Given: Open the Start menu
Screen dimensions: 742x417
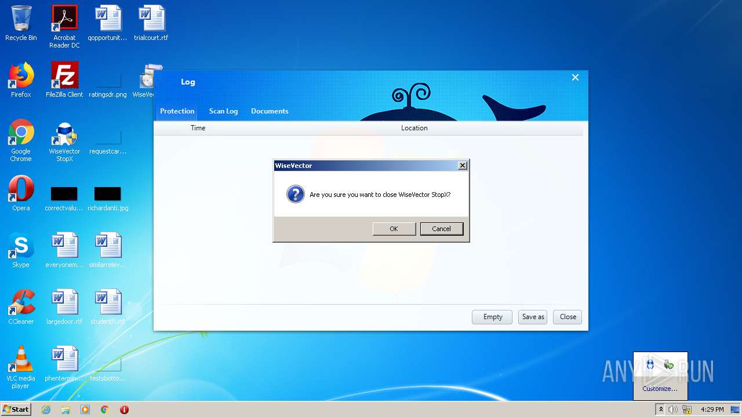Looking at the screenshot, I should point(16,409).
